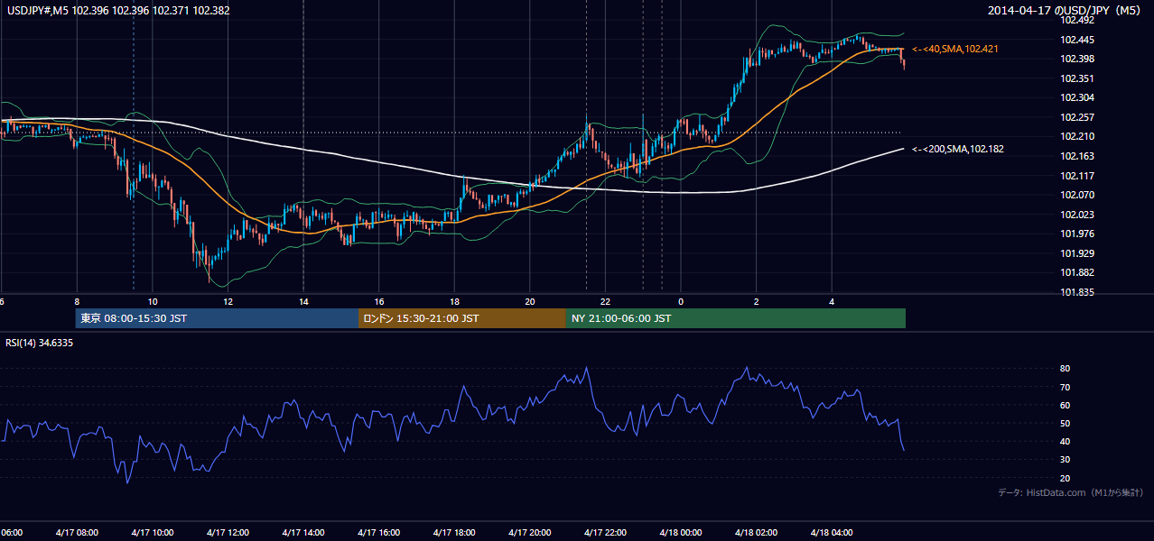Click the 4/17 12:00 time axis label
Screen dimensions: 1154x541
pos(228,532)
